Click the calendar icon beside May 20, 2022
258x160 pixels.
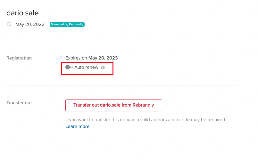tap(9, 24)
